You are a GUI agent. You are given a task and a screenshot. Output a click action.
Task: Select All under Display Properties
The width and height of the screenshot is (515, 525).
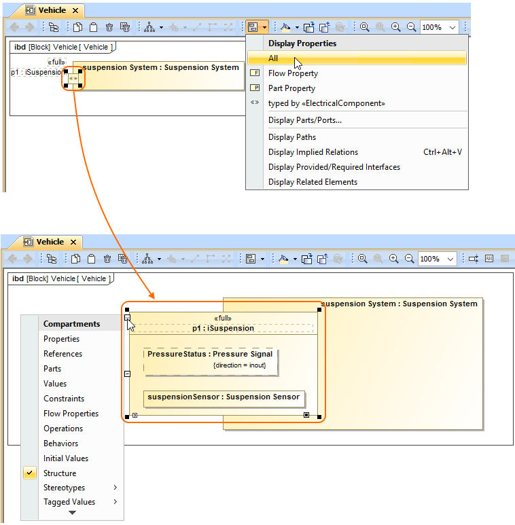273,58
